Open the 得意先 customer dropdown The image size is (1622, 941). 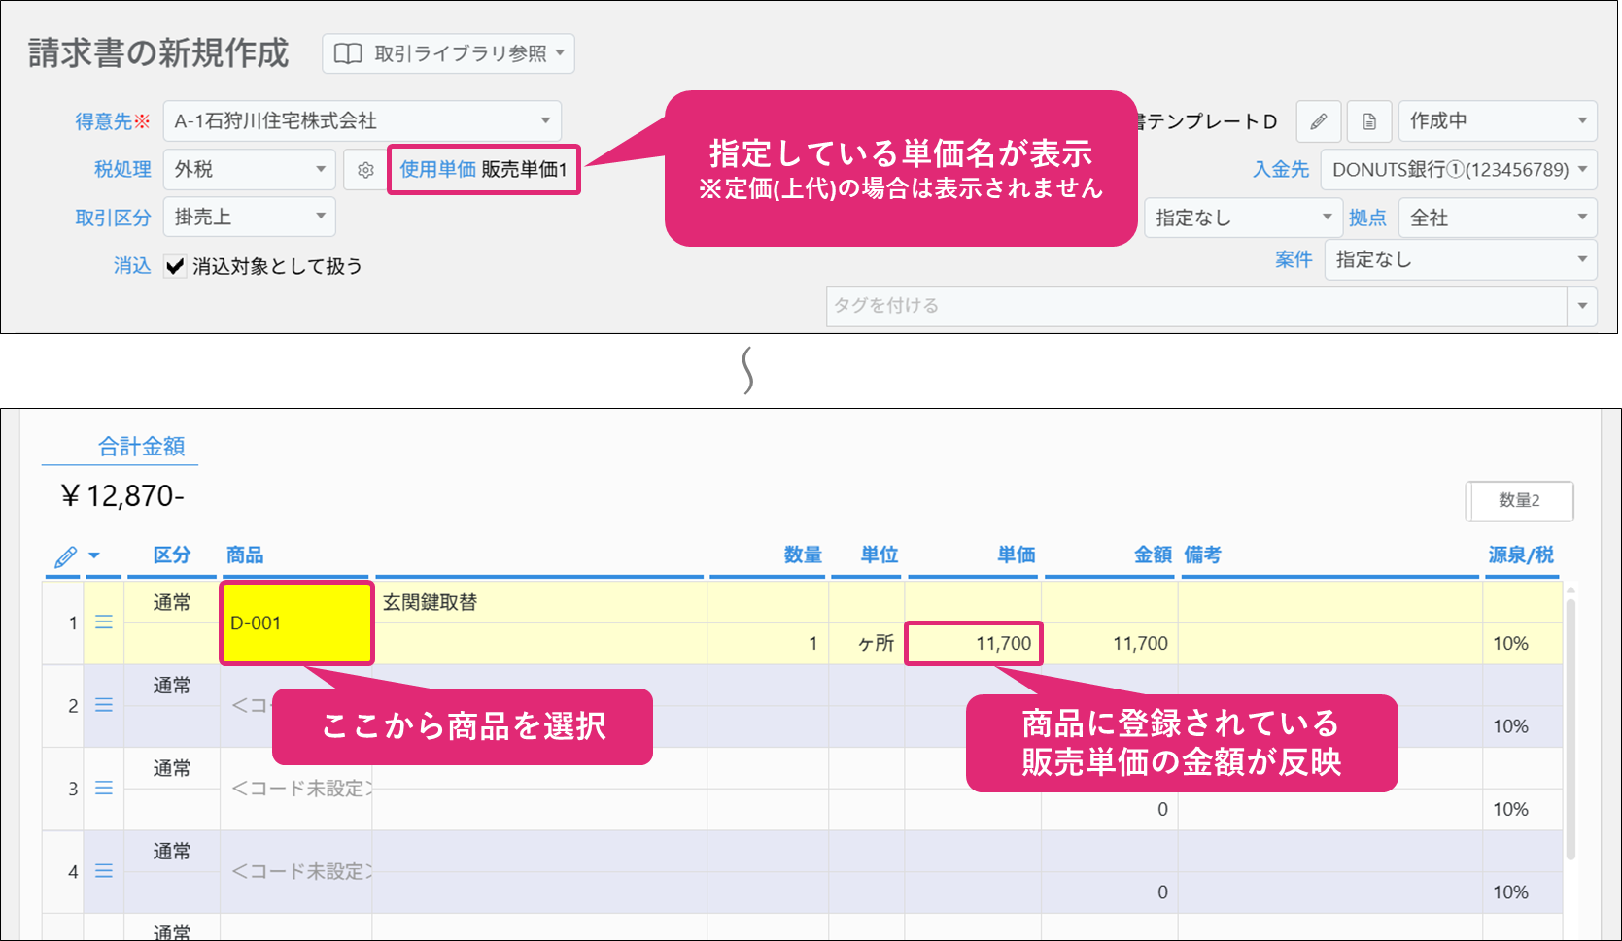[362, 121]
